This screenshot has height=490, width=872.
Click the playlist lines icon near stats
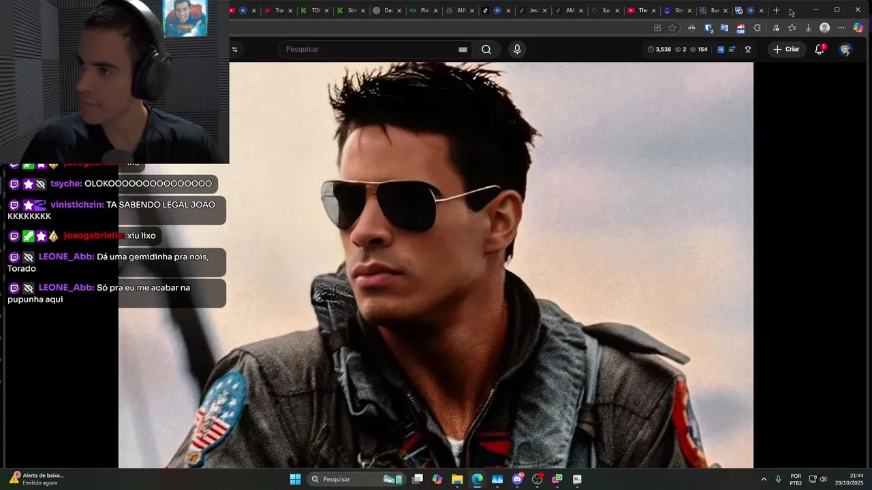pyautogui.click(x=732, y=49)
